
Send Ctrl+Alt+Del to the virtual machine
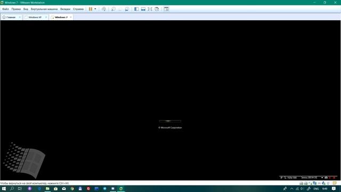[x=104, y=9]
